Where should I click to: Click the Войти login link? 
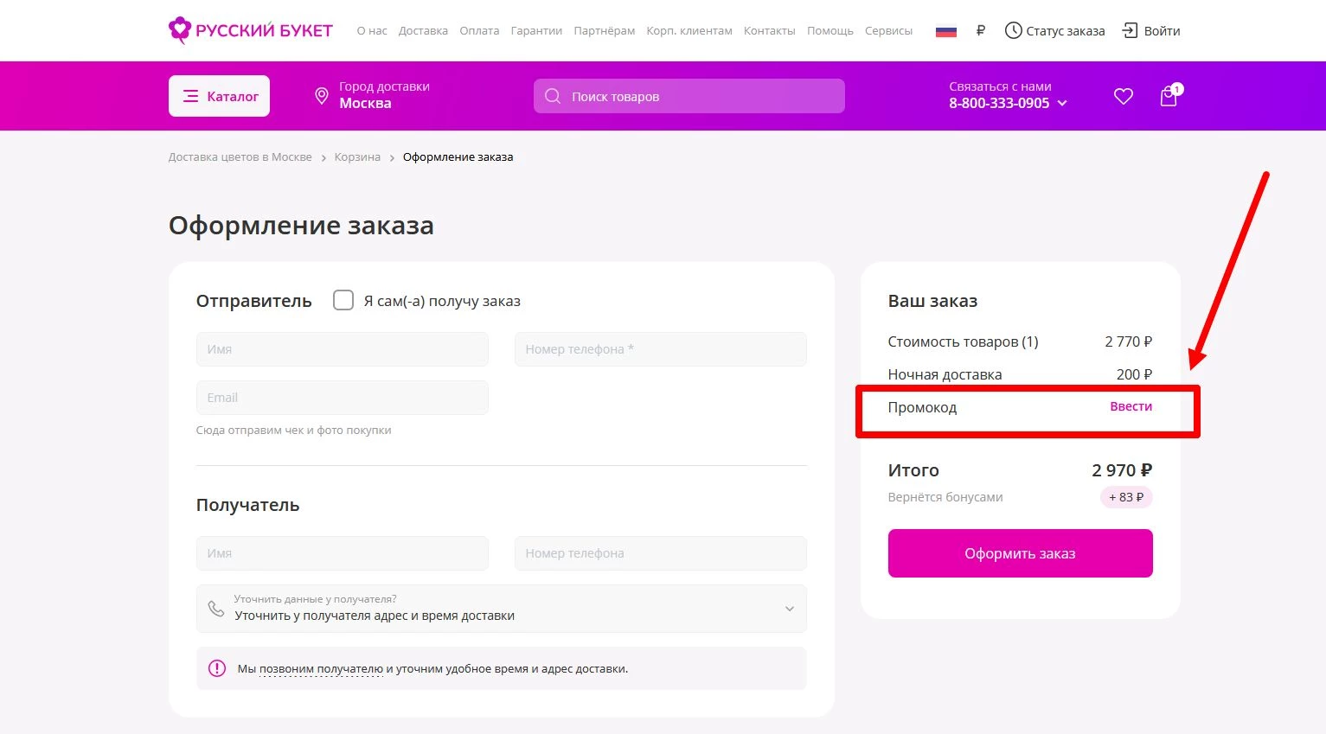click(x=1151, y=31)
